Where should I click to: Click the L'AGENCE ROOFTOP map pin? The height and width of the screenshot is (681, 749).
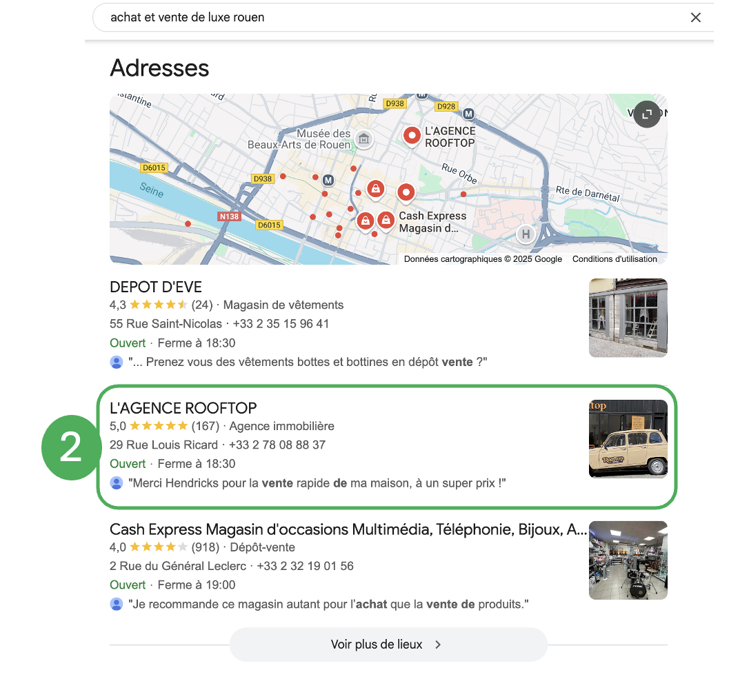tap(412, 136)
